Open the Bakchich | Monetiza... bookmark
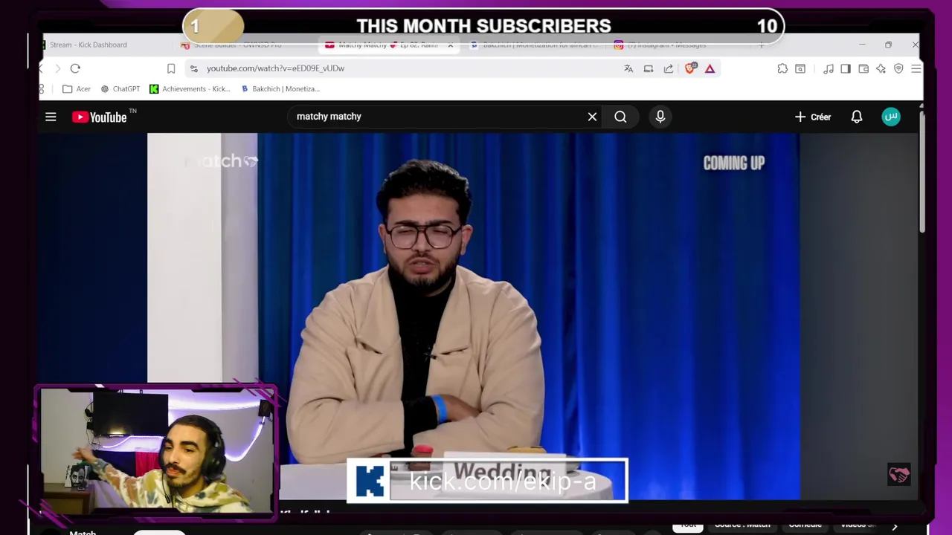The image size is (952, 535). point(280,89)
